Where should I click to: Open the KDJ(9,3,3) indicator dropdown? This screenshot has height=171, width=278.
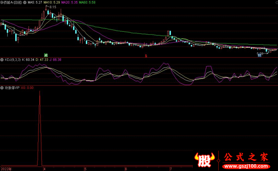pyautogui.click(x=2, y=60)
